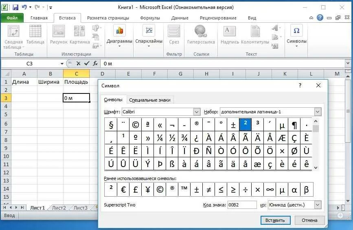Click the Картинка clip art icon
This screenshot has width=353, height=230.
tap(79, 35)
